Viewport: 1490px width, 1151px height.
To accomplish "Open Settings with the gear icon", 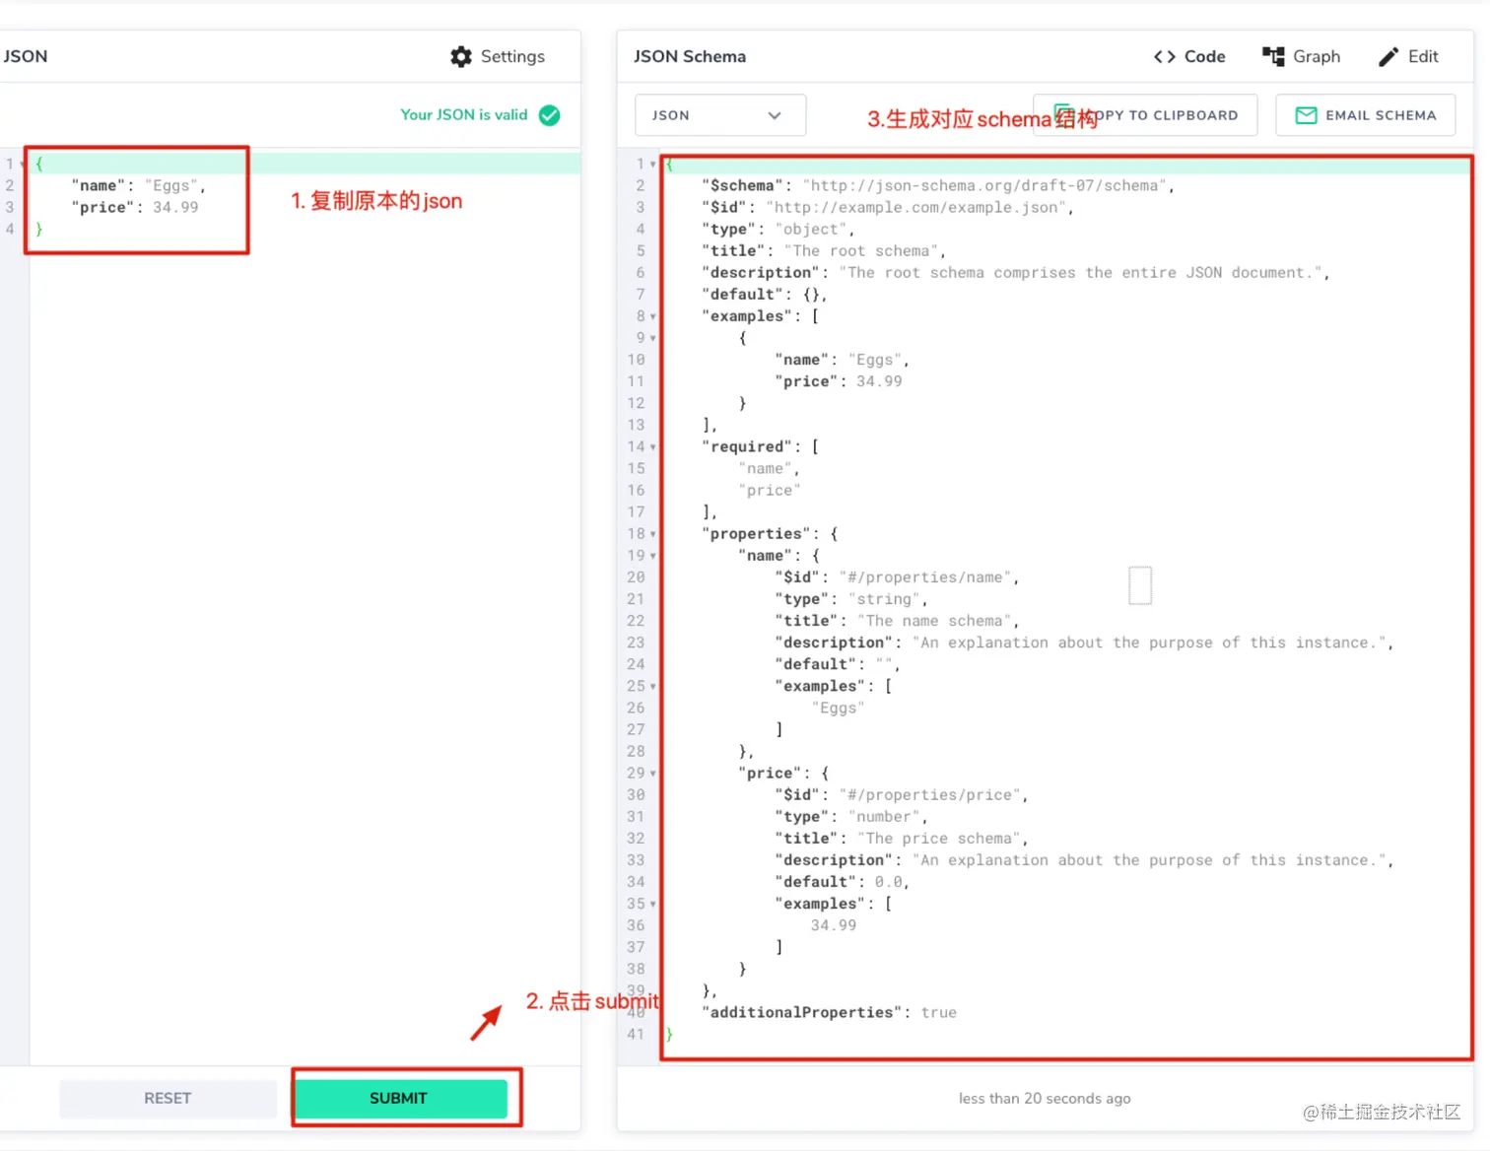I will point(460,57).
